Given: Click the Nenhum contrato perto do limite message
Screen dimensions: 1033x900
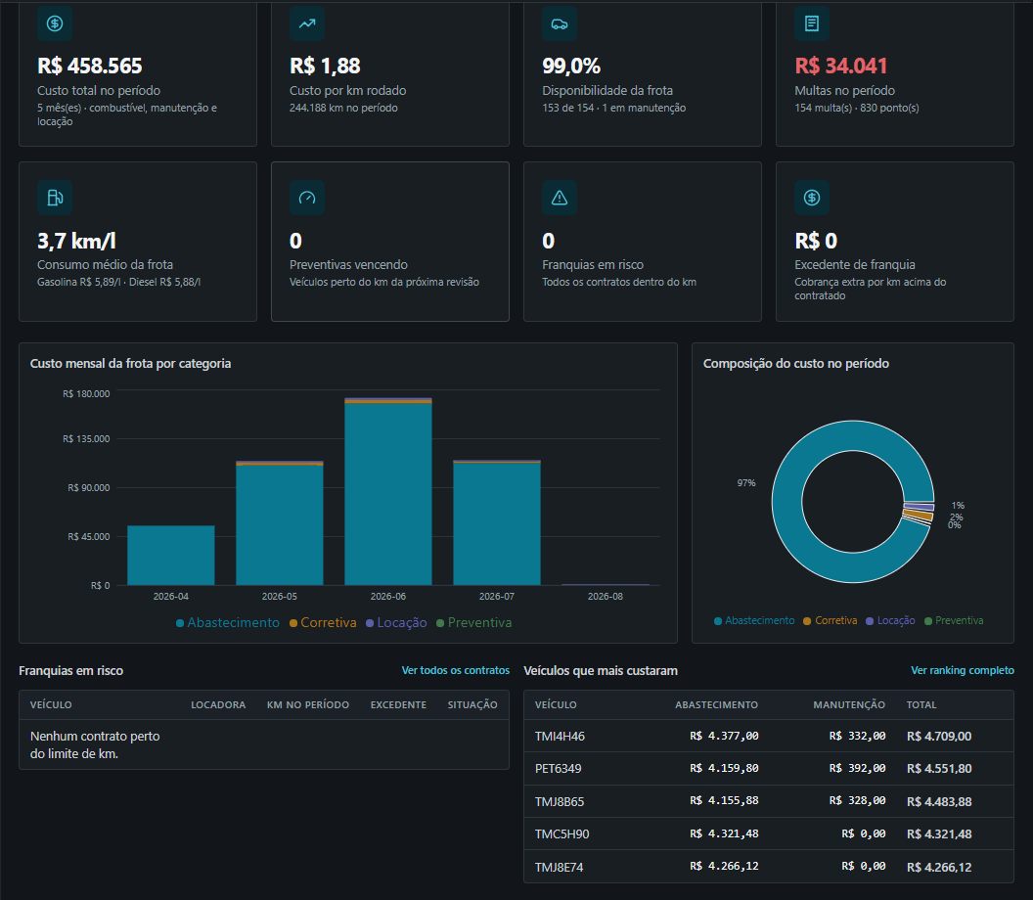Looking at the screenshot, I should tap(95, 744).
